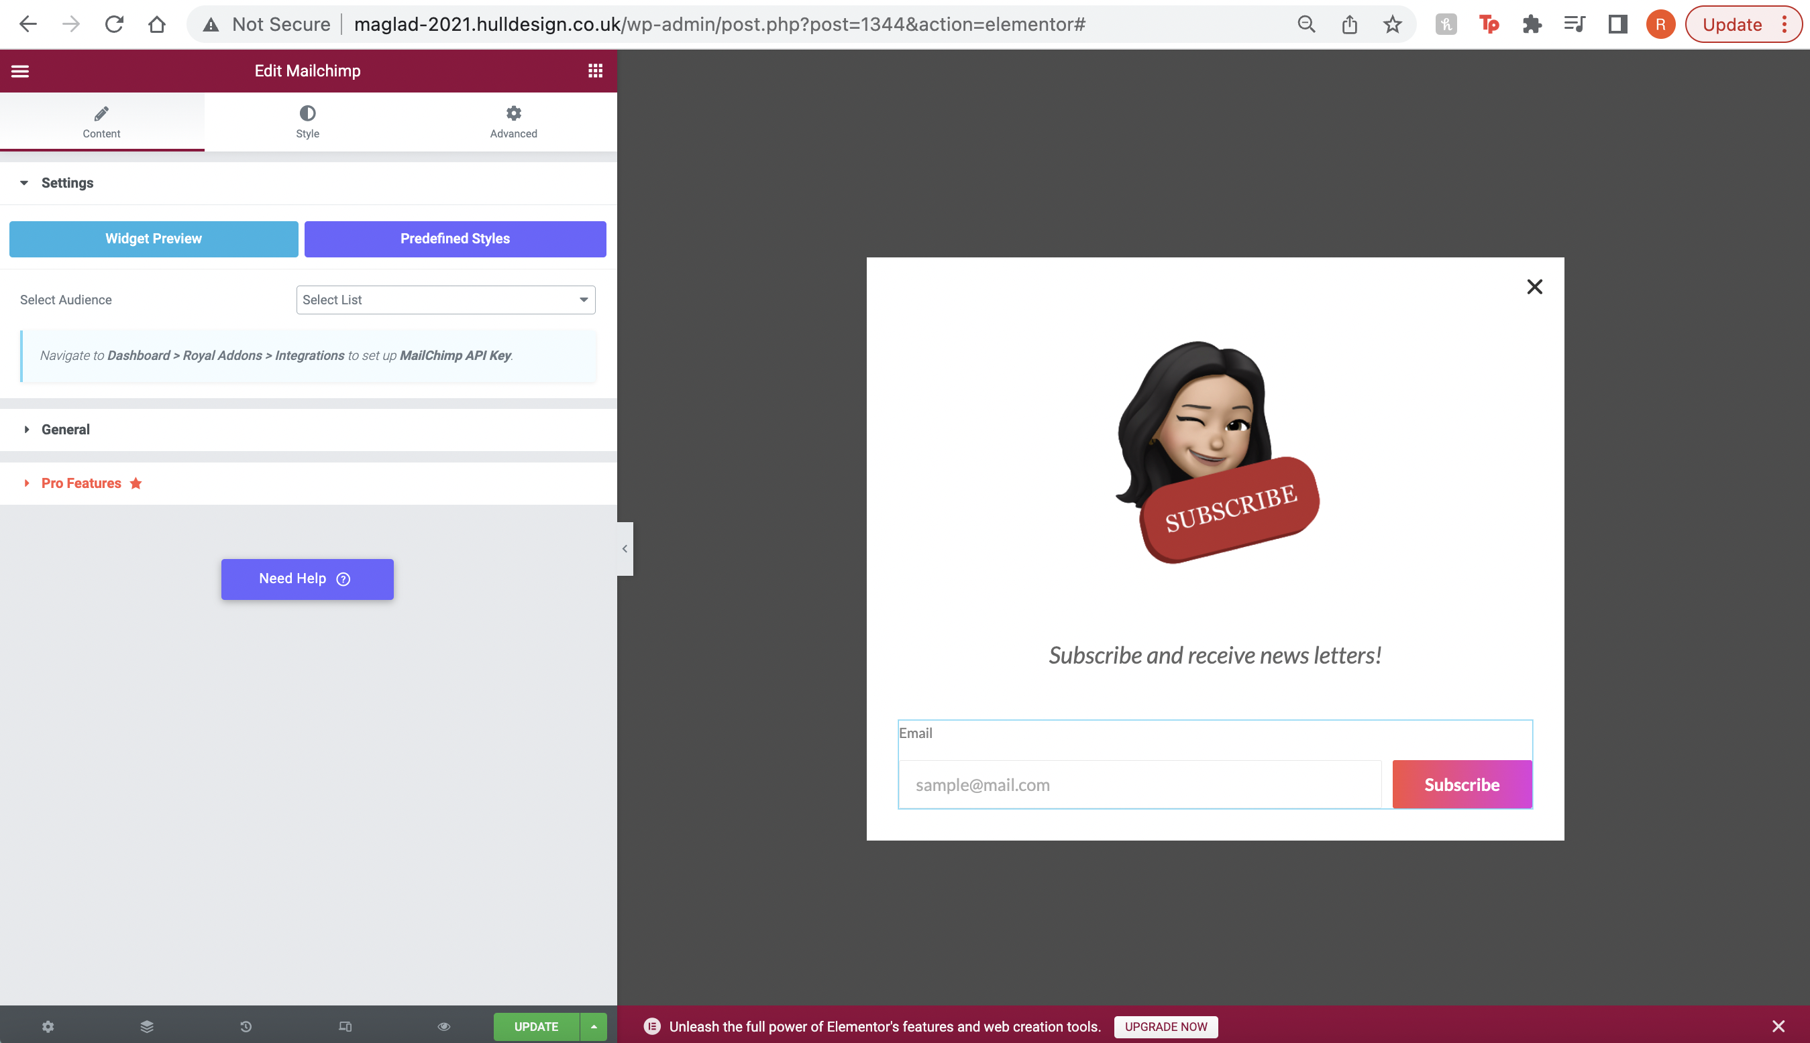Click the MailChimp API Key navigation note
This screenshot has width=1810, height=1043.
point(309,356)
